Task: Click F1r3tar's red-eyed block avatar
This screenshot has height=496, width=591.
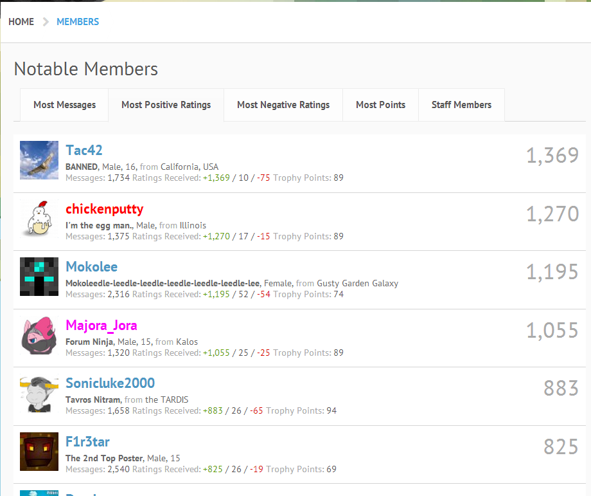Action: [39, 451]
